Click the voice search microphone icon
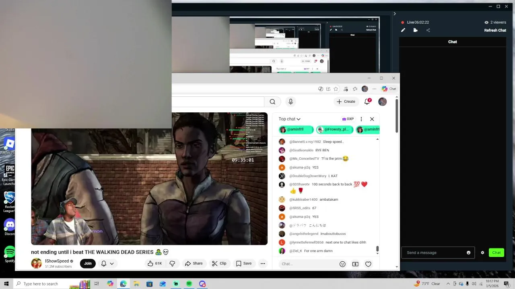The height and width of the screenshot is (289, 515). (x=290, y=102)
